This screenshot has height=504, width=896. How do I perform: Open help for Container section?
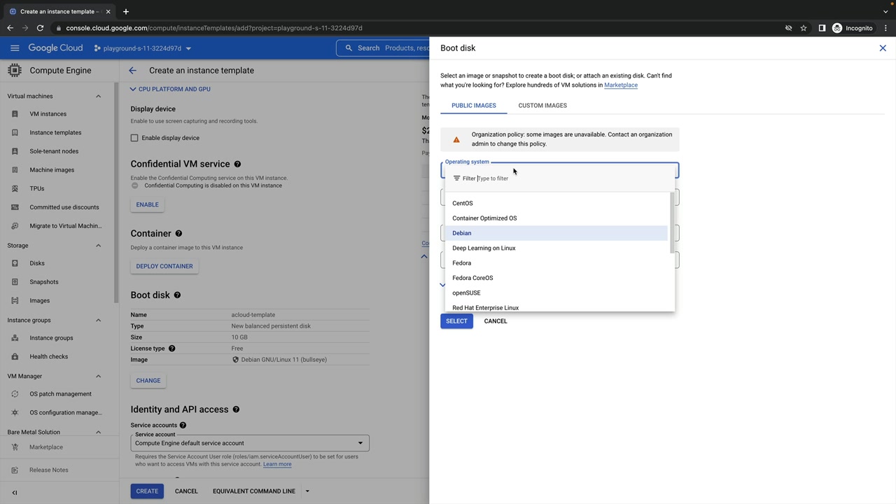click(178, 234)
